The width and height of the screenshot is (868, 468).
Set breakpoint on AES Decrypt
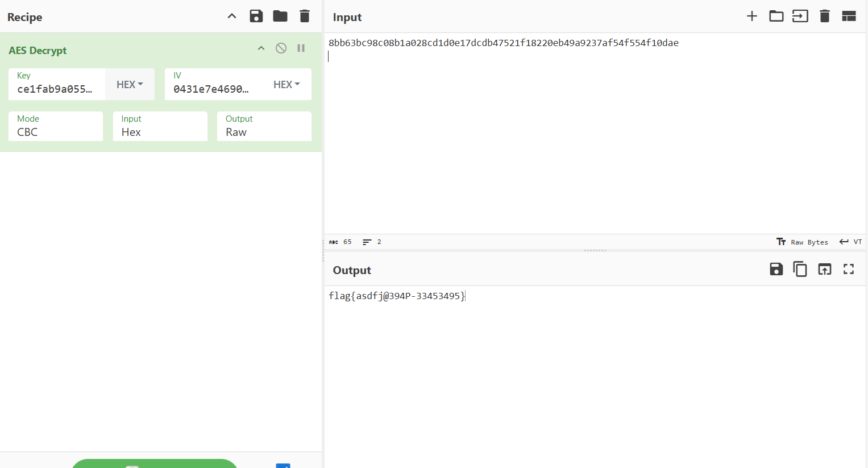coord(301,48)
